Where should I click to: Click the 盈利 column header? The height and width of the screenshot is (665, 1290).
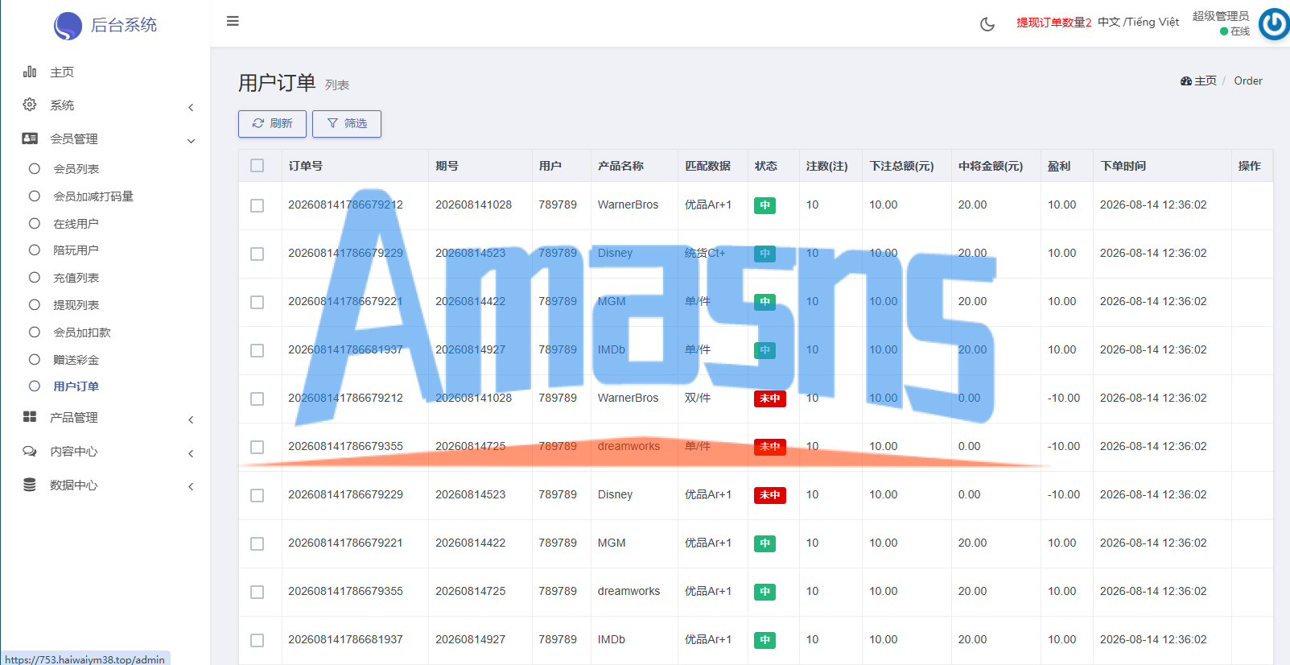point(1059,166)
